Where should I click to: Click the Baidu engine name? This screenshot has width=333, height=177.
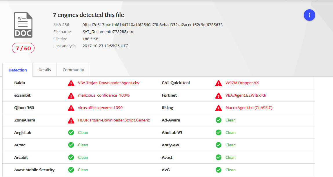click(x=19, y=83)
